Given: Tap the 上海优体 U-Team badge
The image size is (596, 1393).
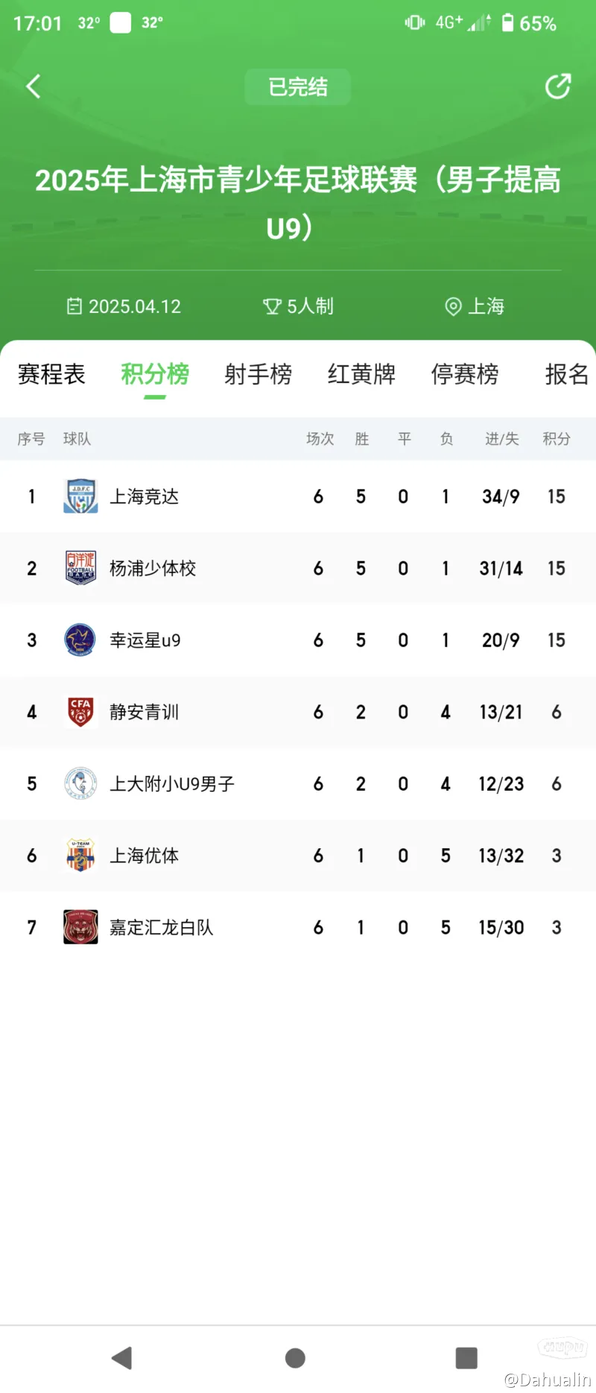Looking at the screenshot, I should (80, 855).
